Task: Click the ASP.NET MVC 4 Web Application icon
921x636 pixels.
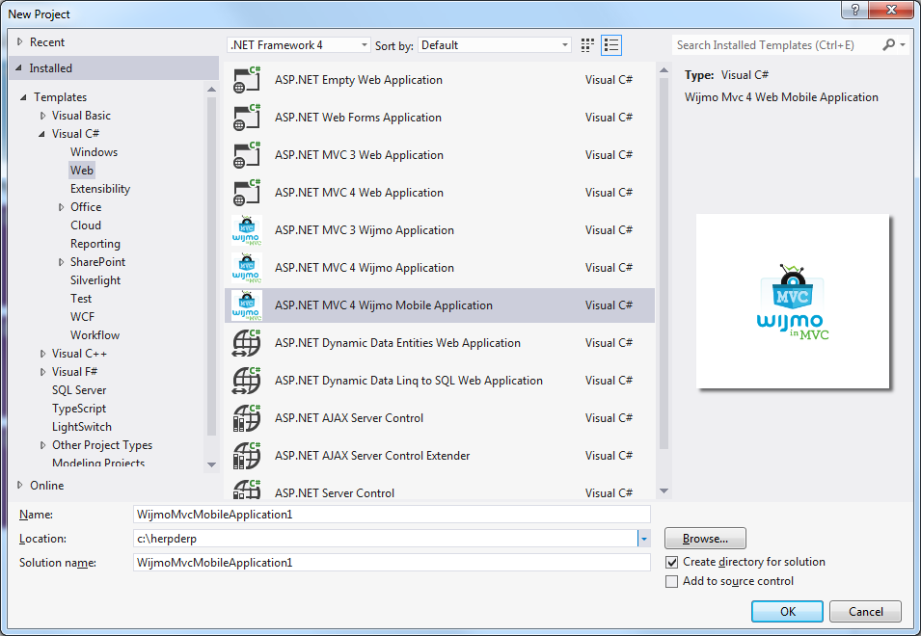Action: 247,193
